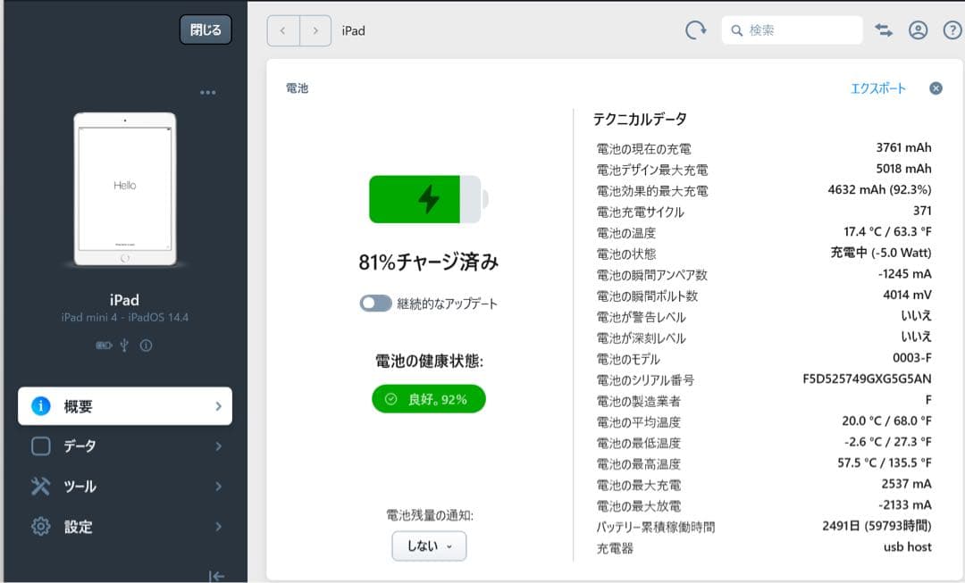Go forward with the right navigation arrow
The image size is (965, 583).
point(315,30)
